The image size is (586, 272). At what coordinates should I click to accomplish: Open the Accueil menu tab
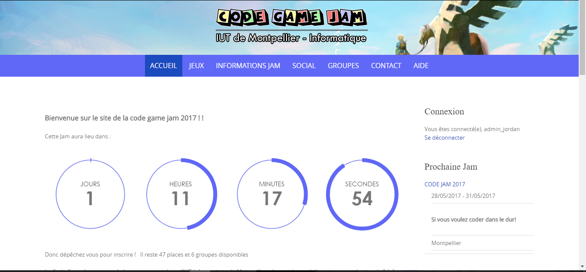coord(163,66)
